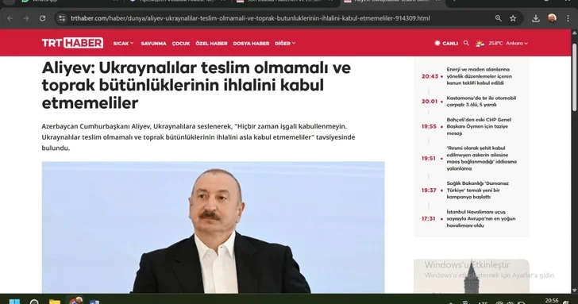Click the Aliyev article headline

(196, 85)
